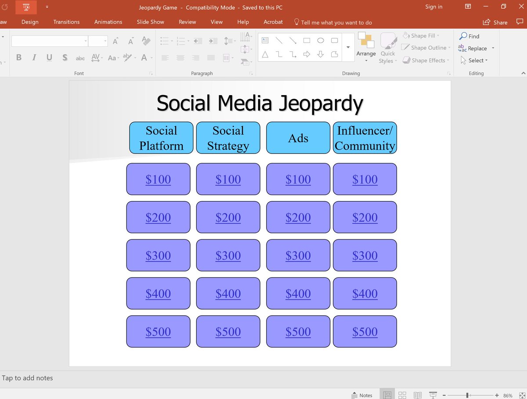Click the zoom out minus button
Viewport: 527px width, 399px height.
click(x=444, y=395)
